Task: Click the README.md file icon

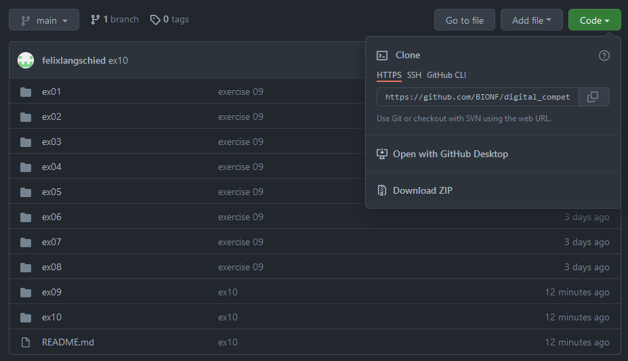Action: (x=26, y=343)
